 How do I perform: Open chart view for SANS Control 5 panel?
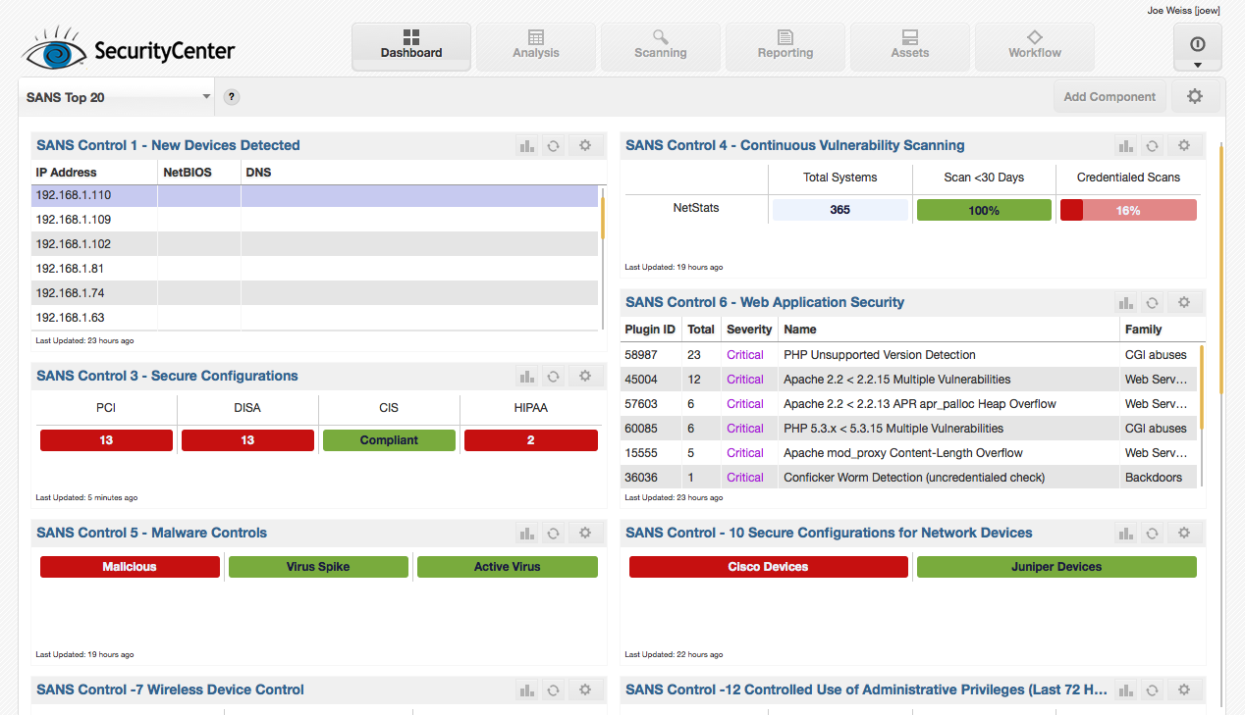pos(527,533)
